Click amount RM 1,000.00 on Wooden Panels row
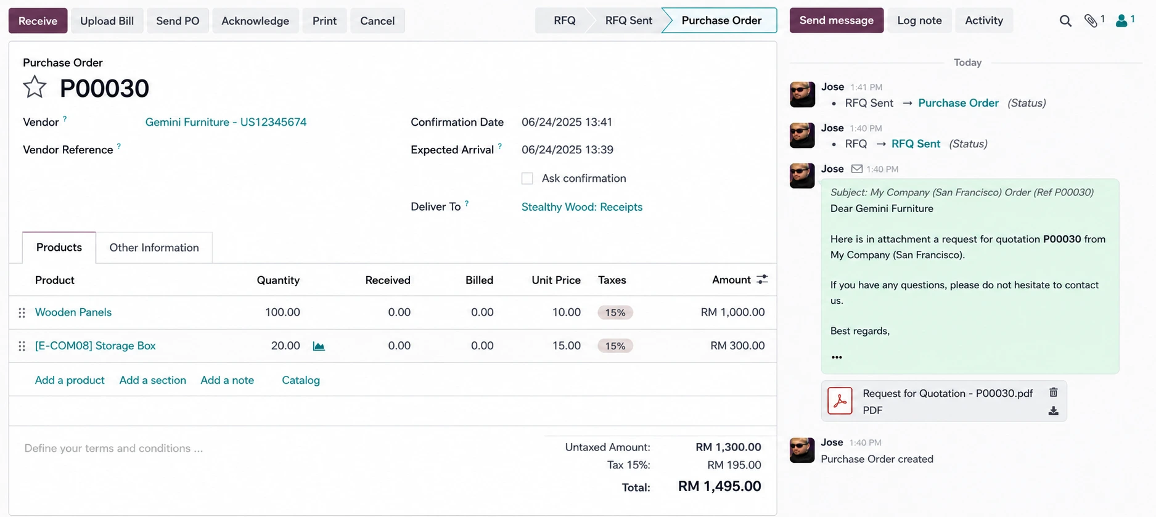Viewport: 1156px width, 517px height. coord(732,312)
